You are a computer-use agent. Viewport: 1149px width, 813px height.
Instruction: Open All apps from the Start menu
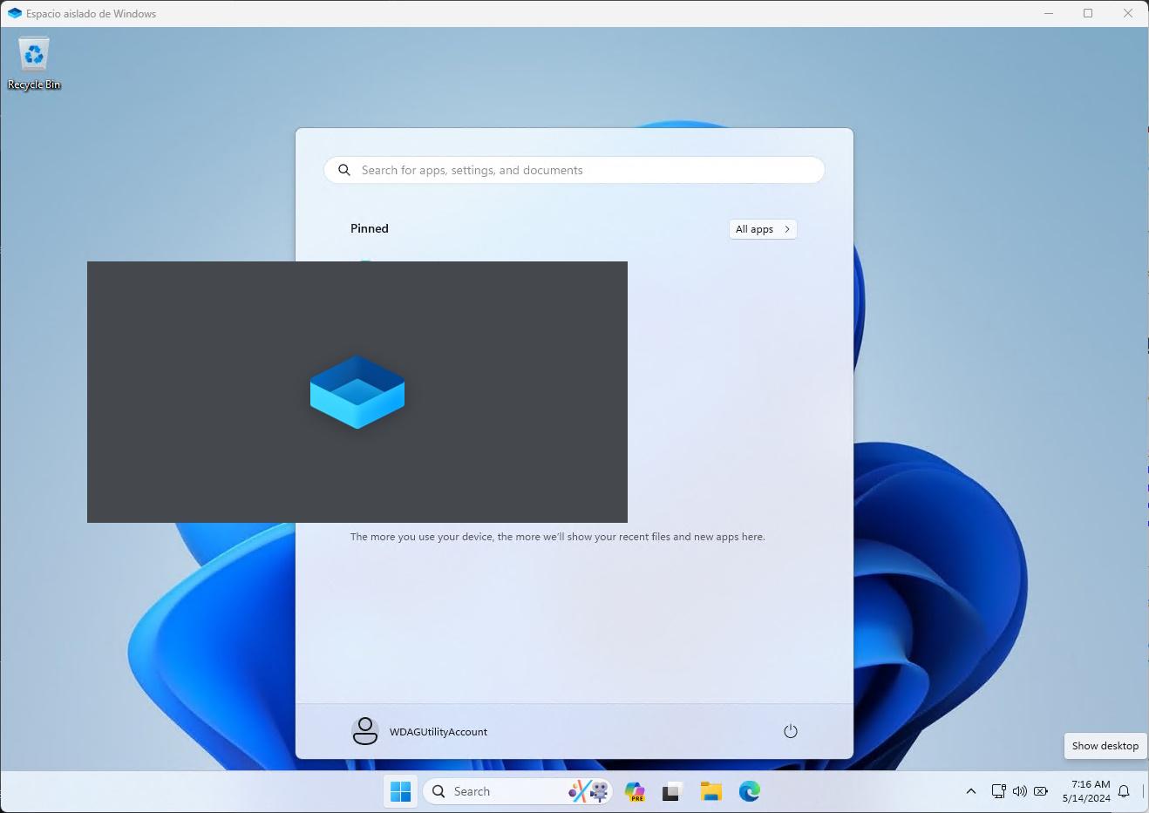pos(762,228)
